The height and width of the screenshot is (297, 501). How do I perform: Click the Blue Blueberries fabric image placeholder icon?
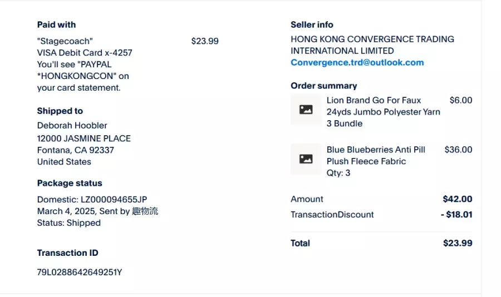(306, 159)
